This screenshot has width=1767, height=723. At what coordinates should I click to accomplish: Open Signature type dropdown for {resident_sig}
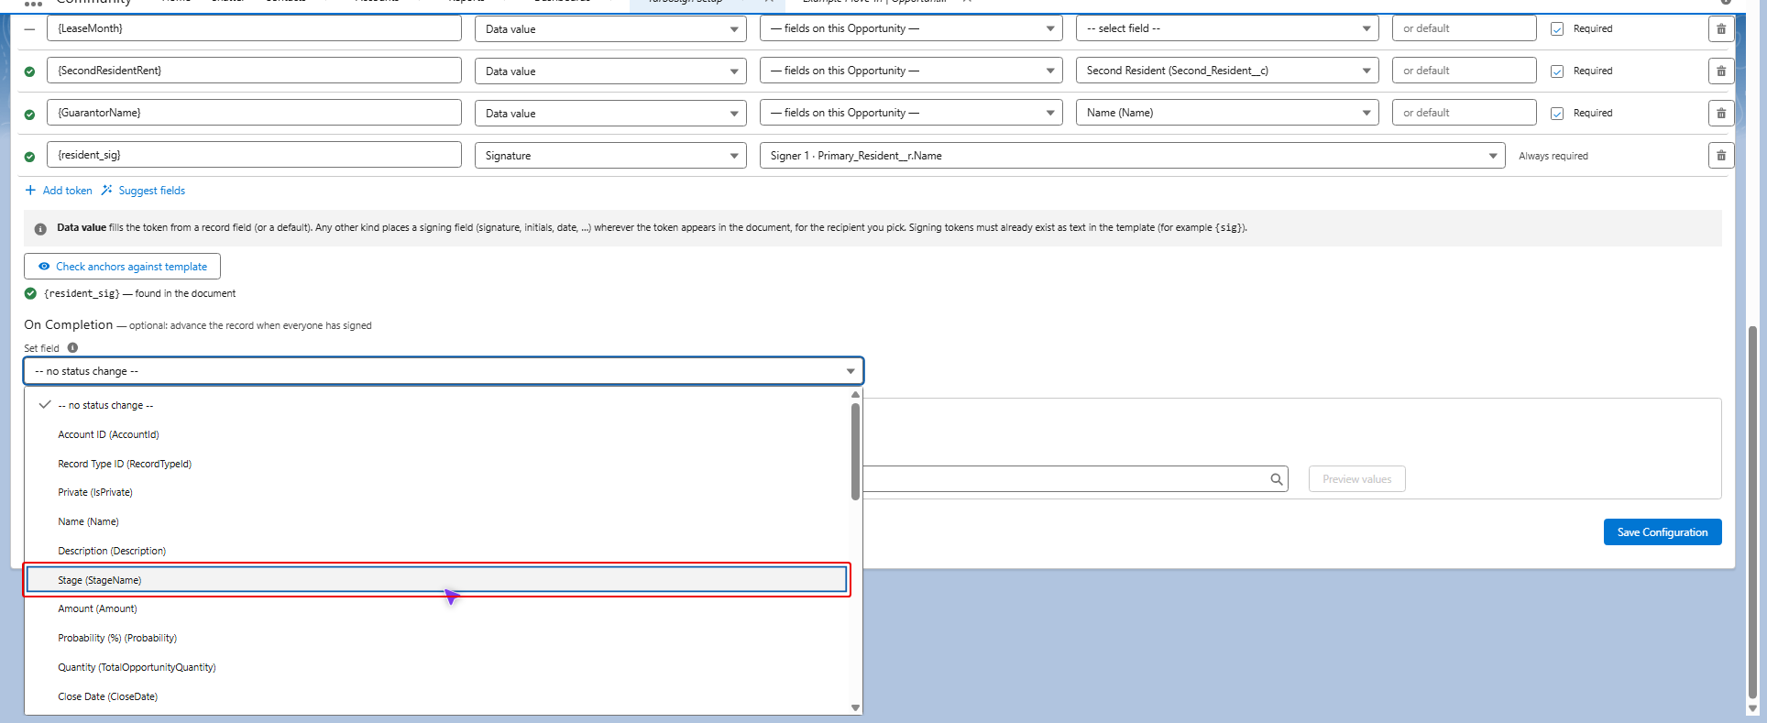coord(610,155)
